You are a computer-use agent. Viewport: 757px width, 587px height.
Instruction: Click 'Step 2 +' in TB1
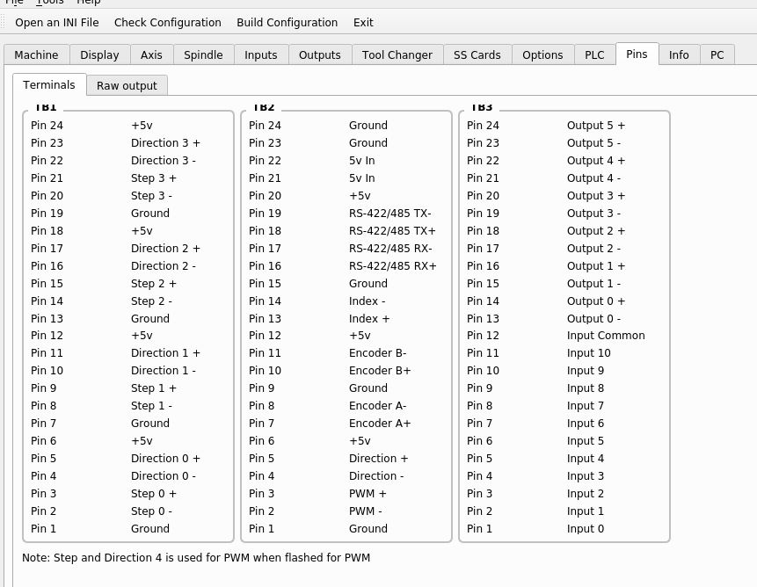point(154,283)
